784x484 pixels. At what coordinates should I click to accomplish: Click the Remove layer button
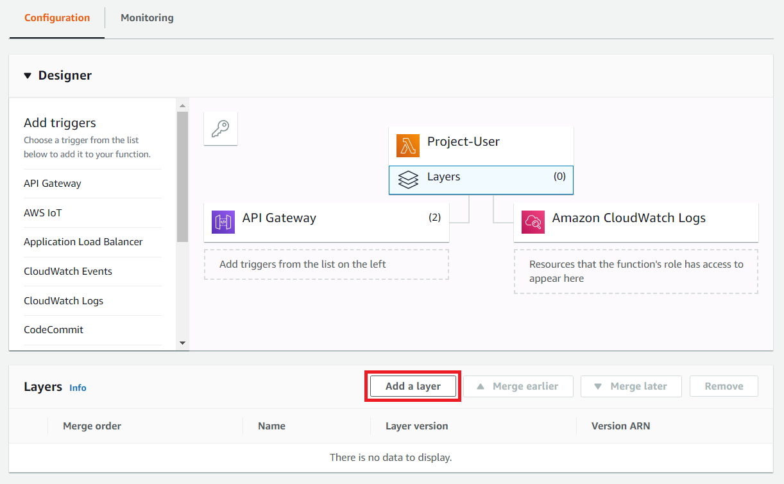pos(724,386)
